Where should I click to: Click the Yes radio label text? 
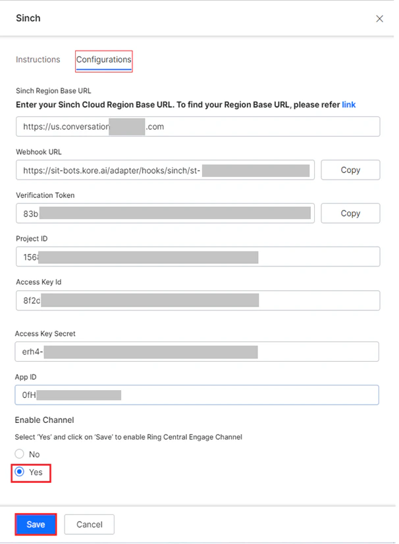coord(36,472)
